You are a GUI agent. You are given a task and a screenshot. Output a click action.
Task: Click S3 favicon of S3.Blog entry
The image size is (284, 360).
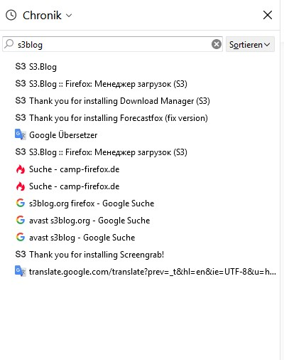(21, 67)
